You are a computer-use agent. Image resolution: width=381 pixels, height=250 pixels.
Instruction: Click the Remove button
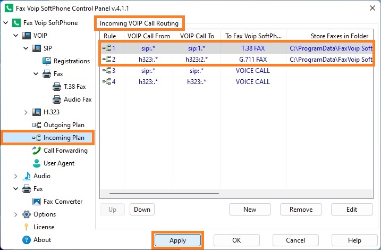[x=301, y=210]
